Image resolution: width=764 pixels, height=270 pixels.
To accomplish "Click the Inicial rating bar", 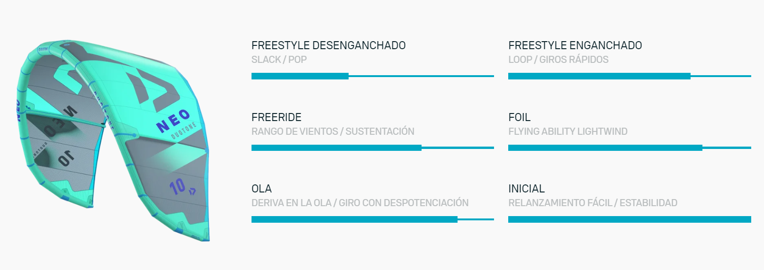I will [629, 219].
